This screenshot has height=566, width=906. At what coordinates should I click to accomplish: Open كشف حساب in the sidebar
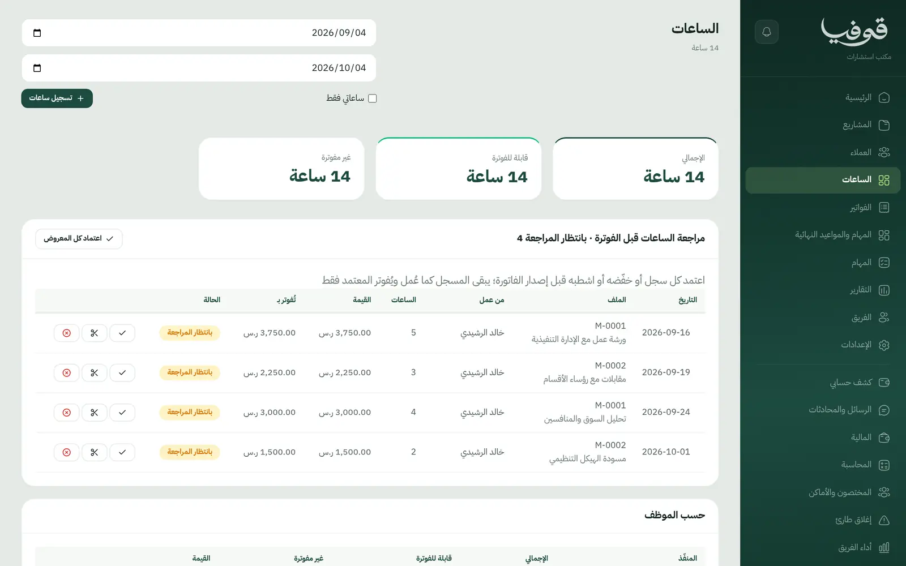pos(823,383)
